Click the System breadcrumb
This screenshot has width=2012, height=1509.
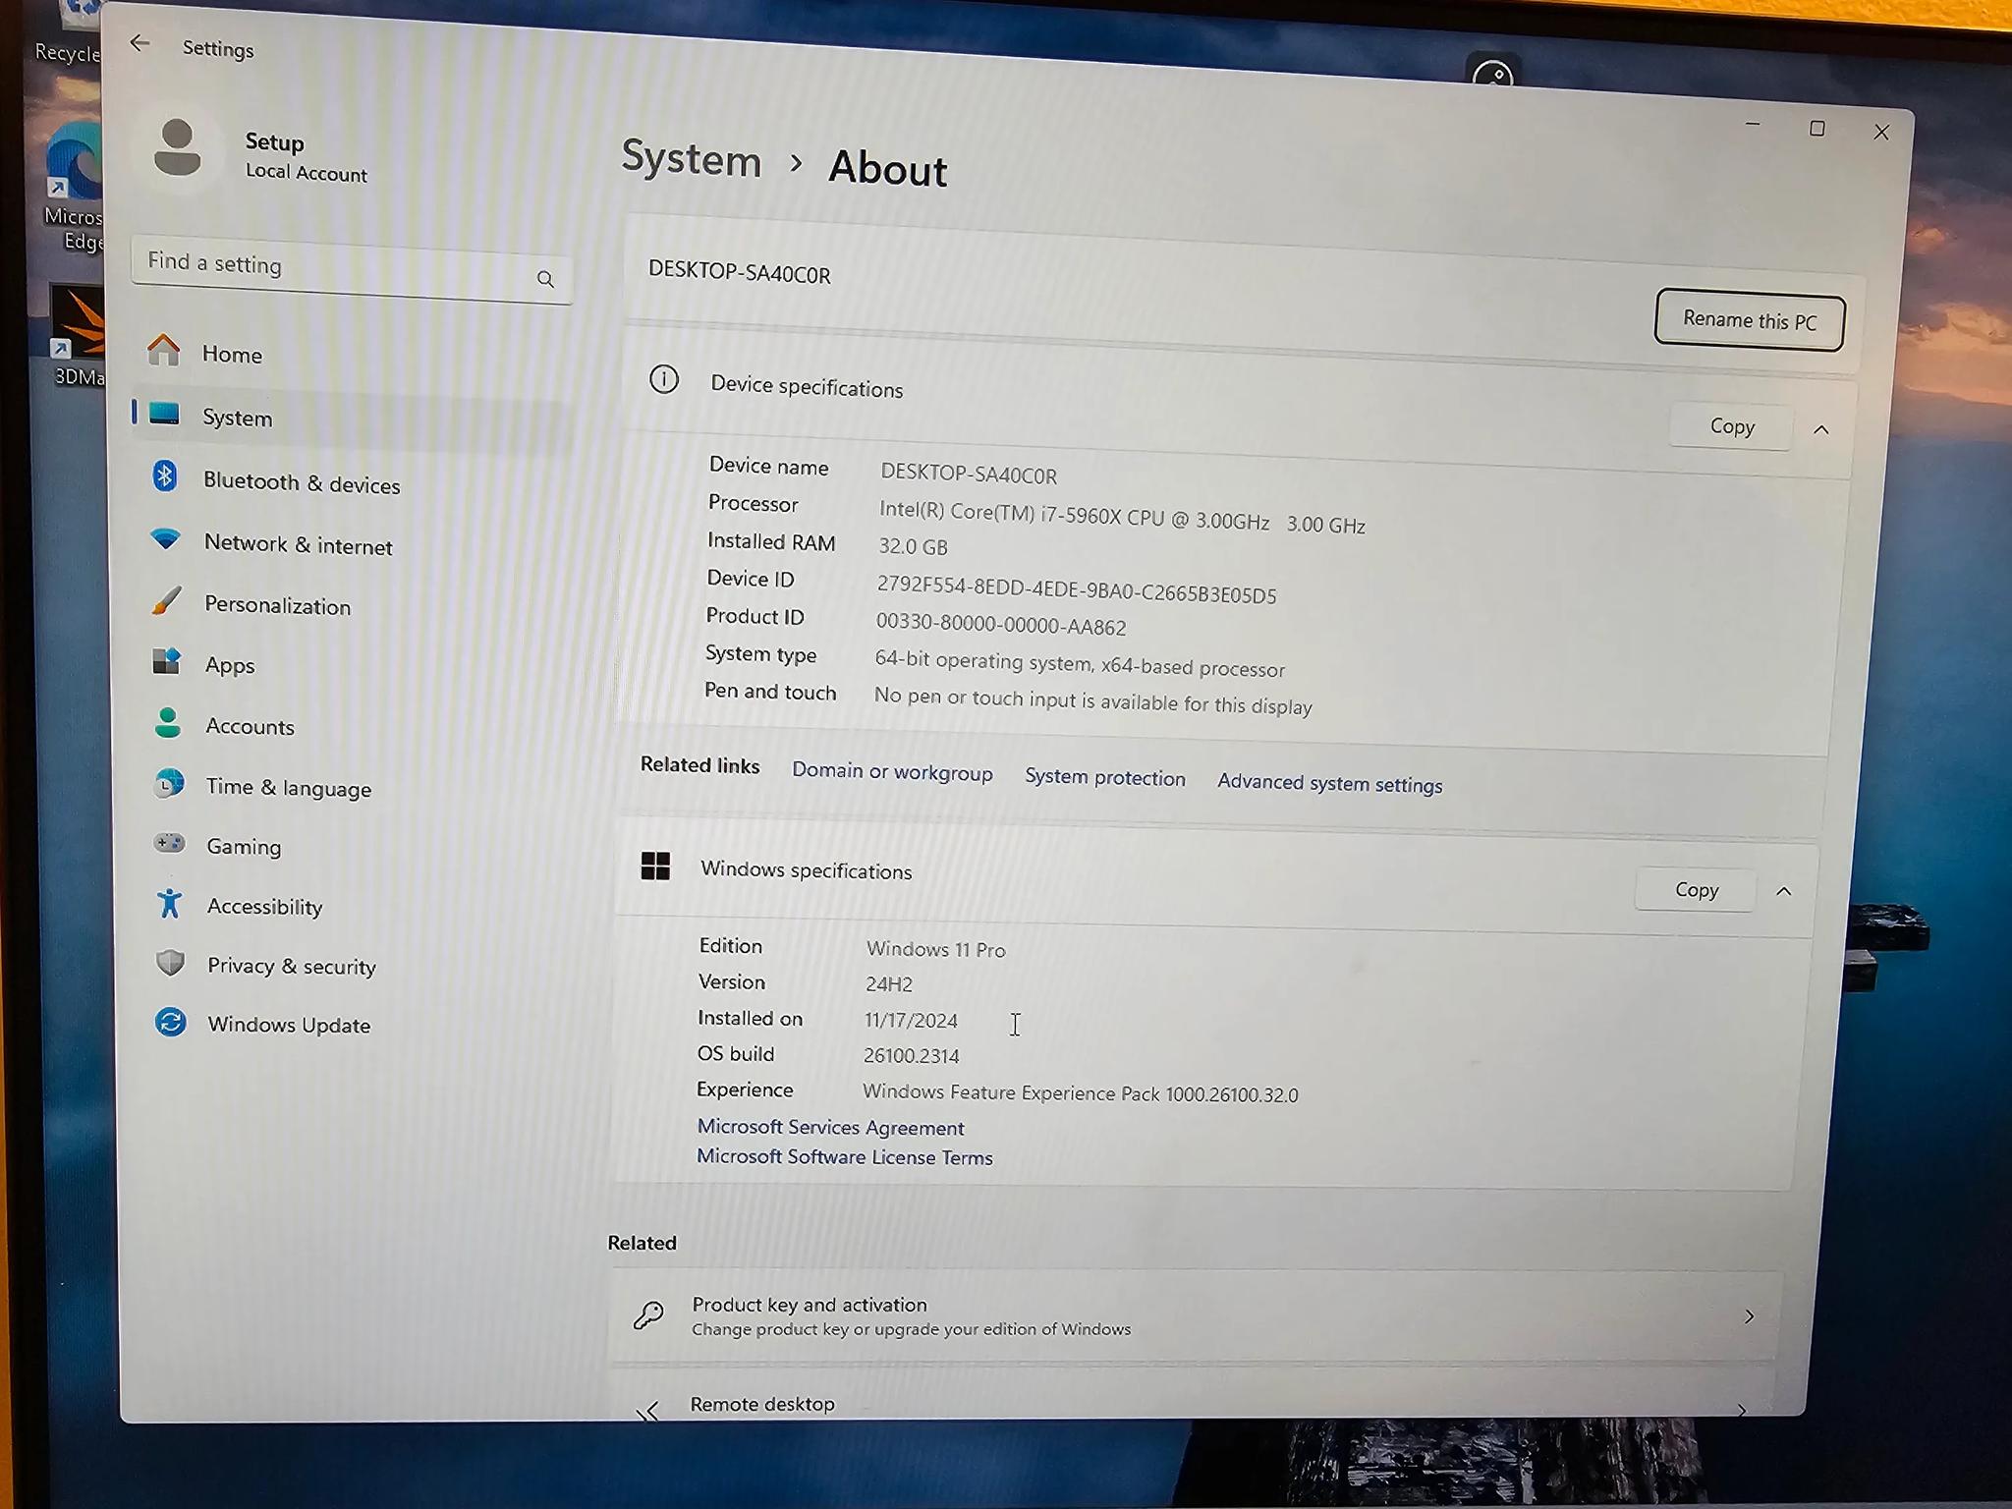tap(692, 159)
